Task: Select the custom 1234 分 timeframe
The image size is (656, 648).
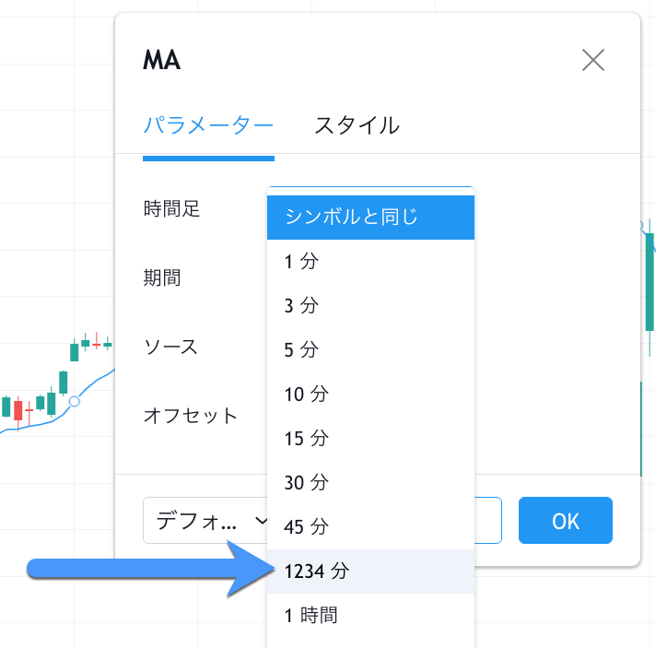Action: [370, 571]
